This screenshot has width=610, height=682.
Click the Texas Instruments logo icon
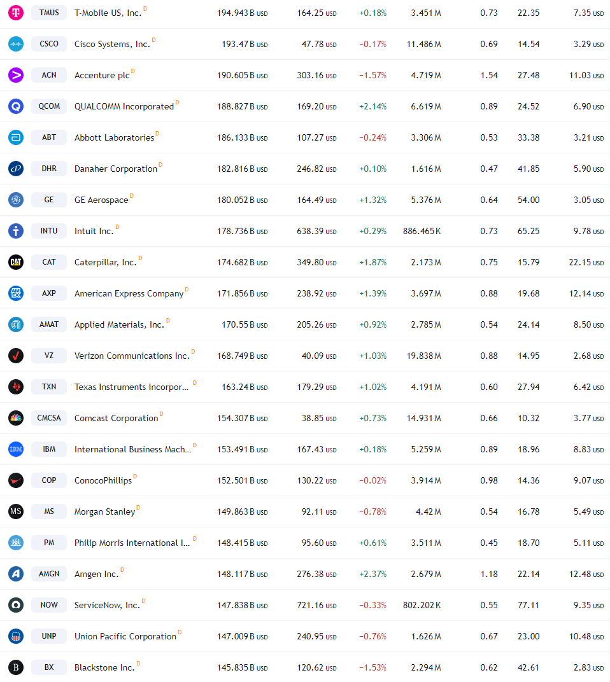(16, 387)
